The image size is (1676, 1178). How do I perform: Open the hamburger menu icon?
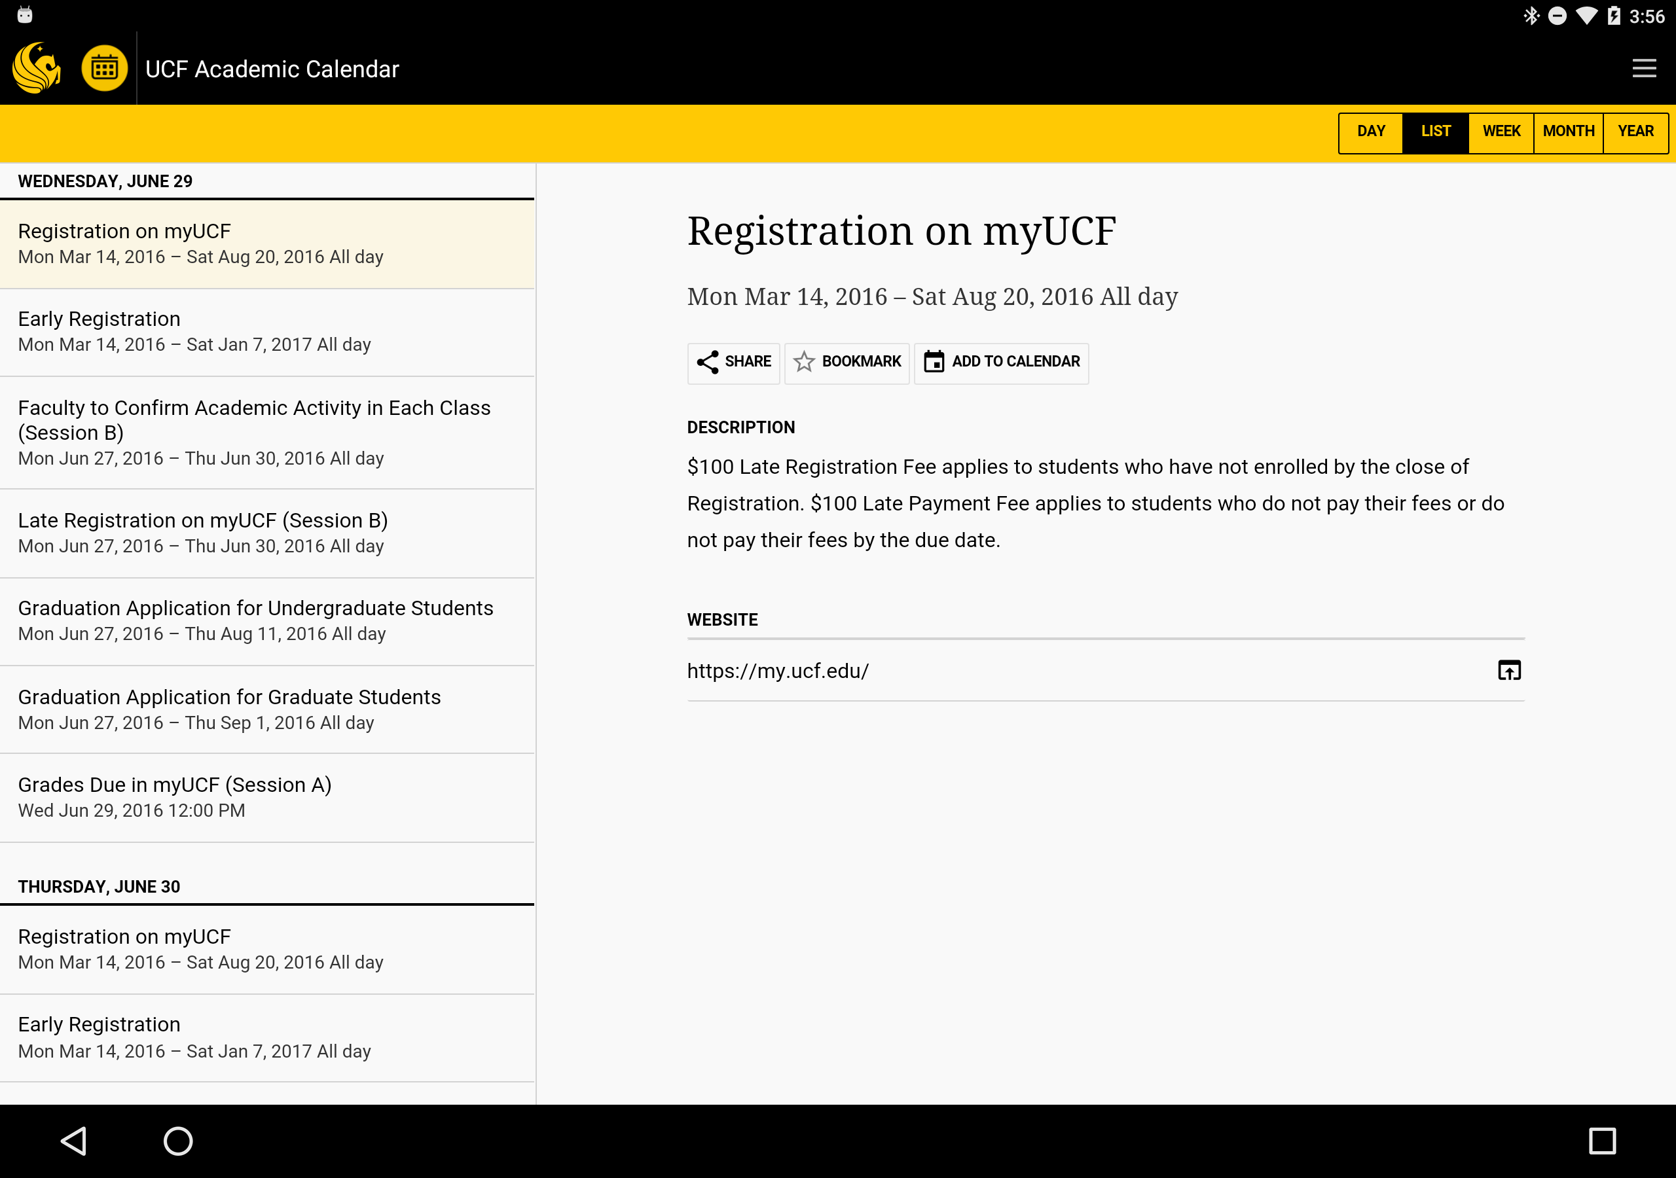pos(1643,69)
